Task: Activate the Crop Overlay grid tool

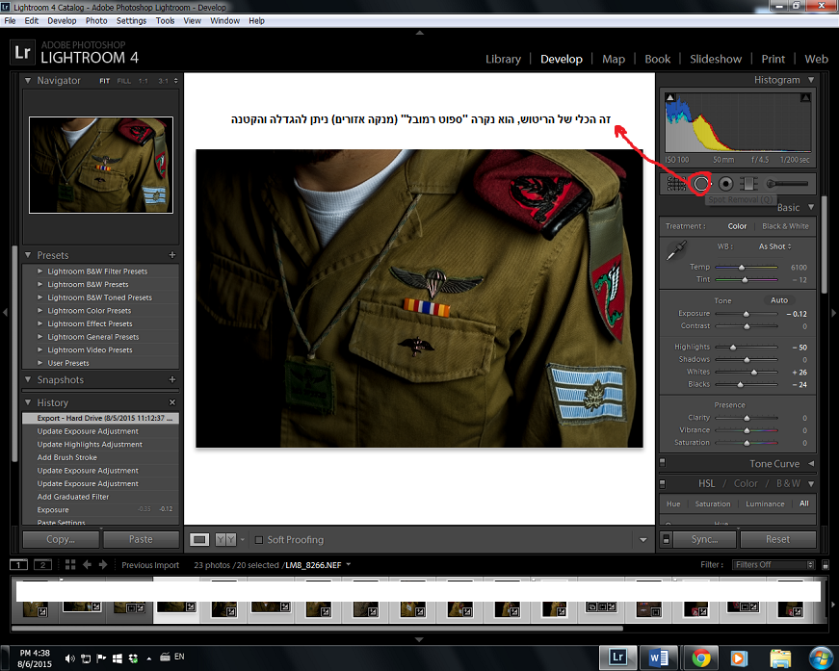Action: click(x=675, y=183)
